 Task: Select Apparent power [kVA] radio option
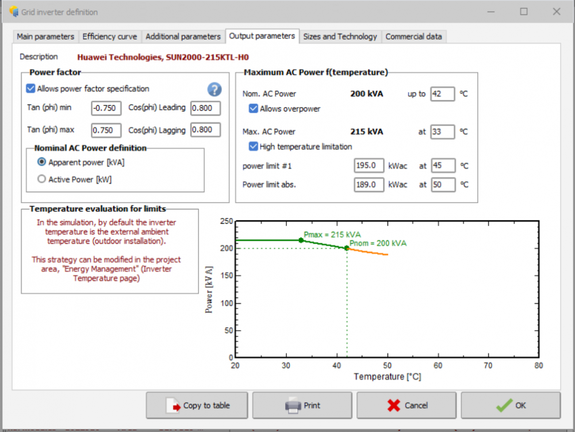[41, 162]
